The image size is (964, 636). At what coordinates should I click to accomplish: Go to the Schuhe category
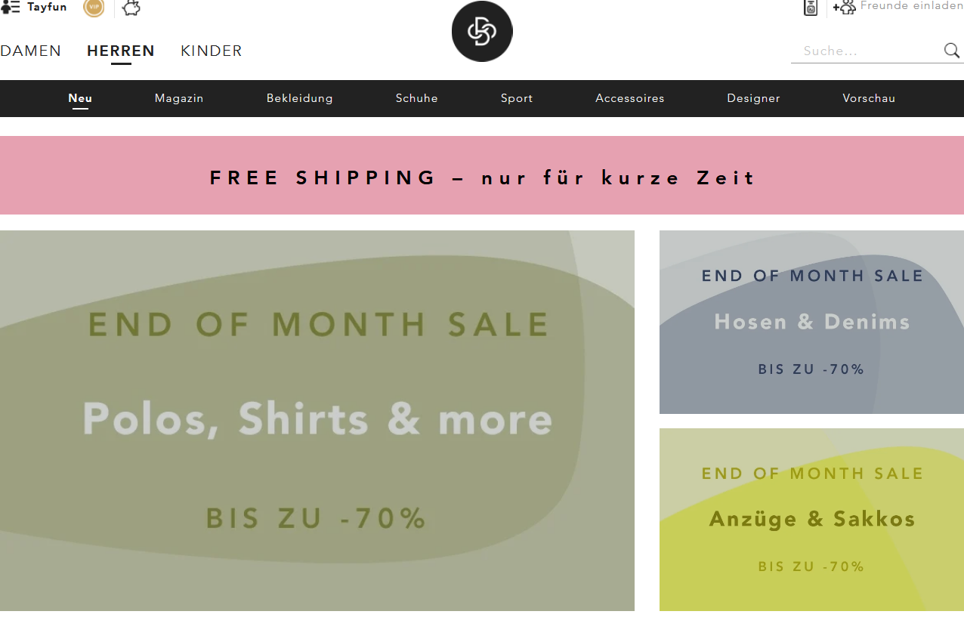[417, 98]
